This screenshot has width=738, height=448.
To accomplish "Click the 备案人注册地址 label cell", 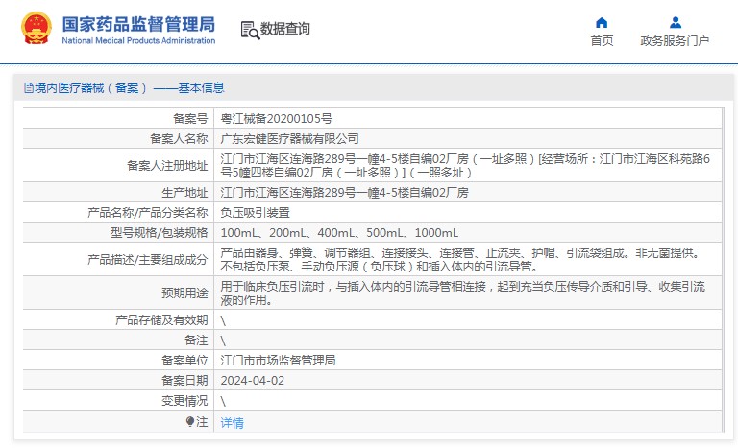I will [x=118, y=165].
